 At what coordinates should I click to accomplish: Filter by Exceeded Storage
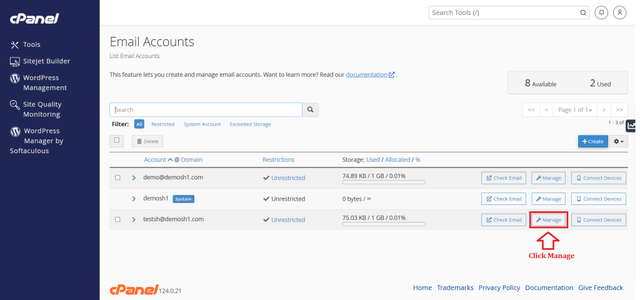tap(250, 124)
